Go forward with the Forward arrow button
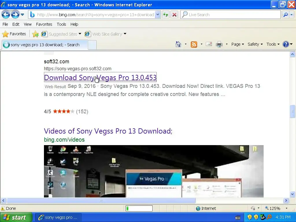296x222 pixels. tap(15, 14)
